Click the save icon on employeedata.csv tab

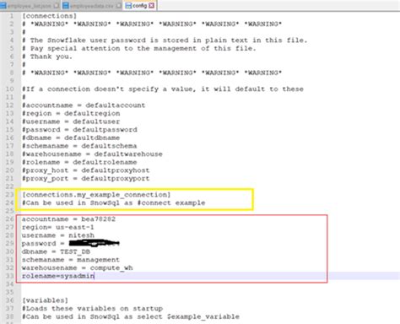coord(66,6)
